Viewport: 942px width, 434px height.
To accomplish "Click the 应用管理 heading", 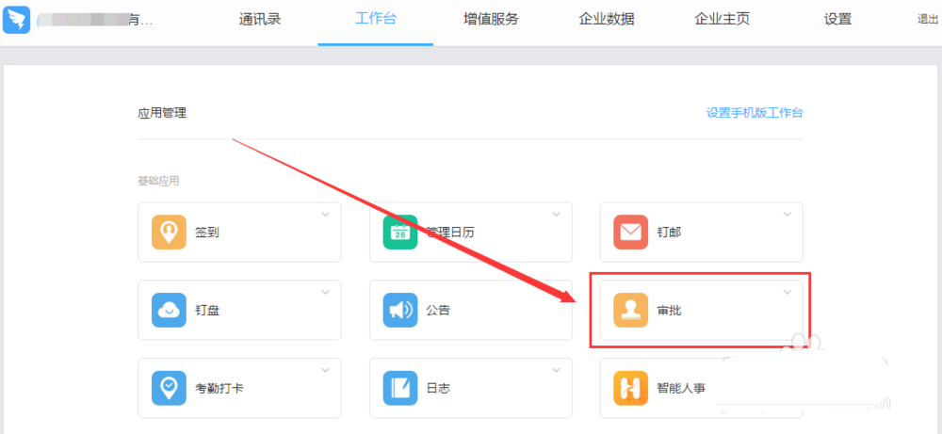I will tap(162, 113).
